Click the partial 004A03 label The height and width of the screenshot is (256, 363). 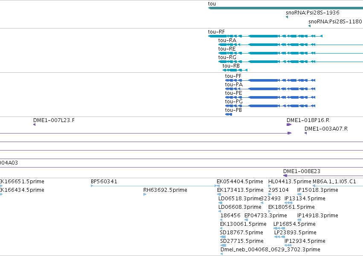(9, 163)
